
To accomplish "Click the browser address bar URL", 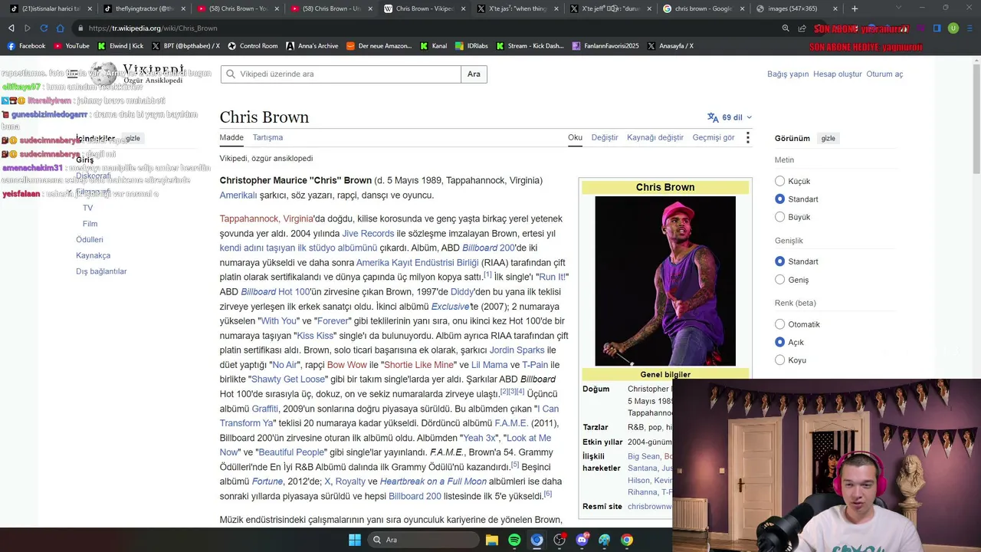I will click(153, 28).
